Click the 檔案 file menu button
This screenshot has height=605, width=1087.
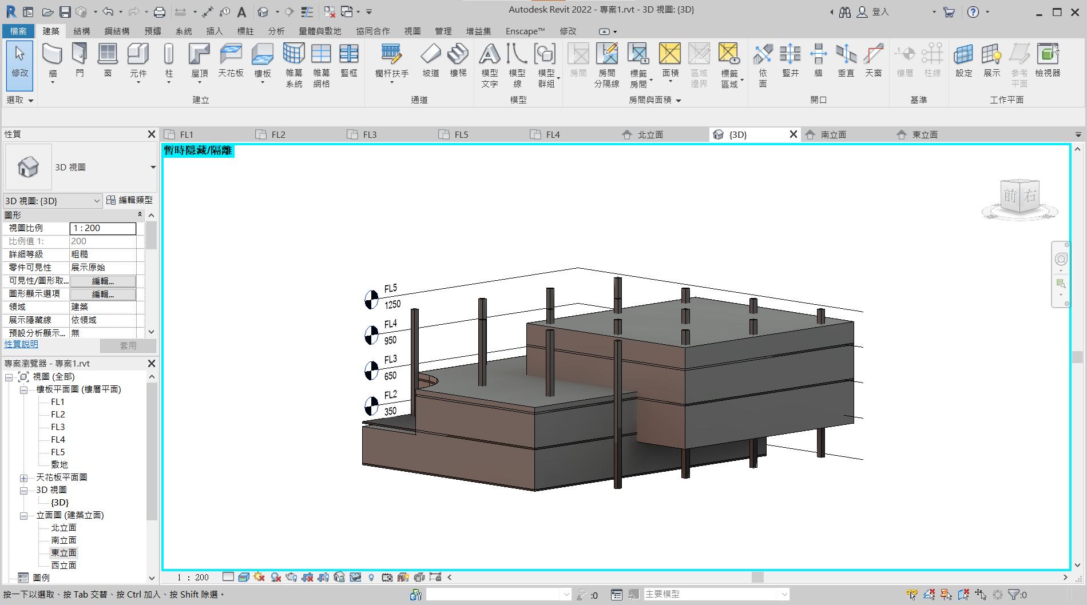point(18,31)
